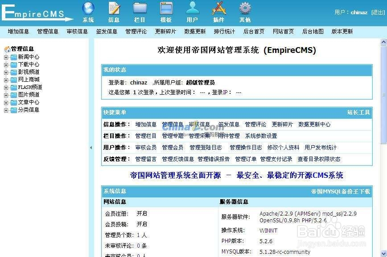Open 查看目录权限状态 quick menu link
The image size is (387, 257).
[319, 159]
